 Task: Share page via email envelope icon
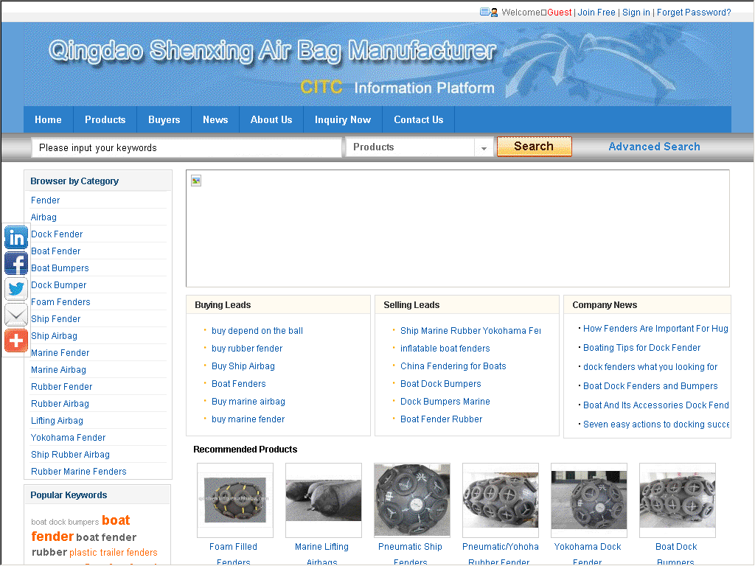(x=16, y=315)
